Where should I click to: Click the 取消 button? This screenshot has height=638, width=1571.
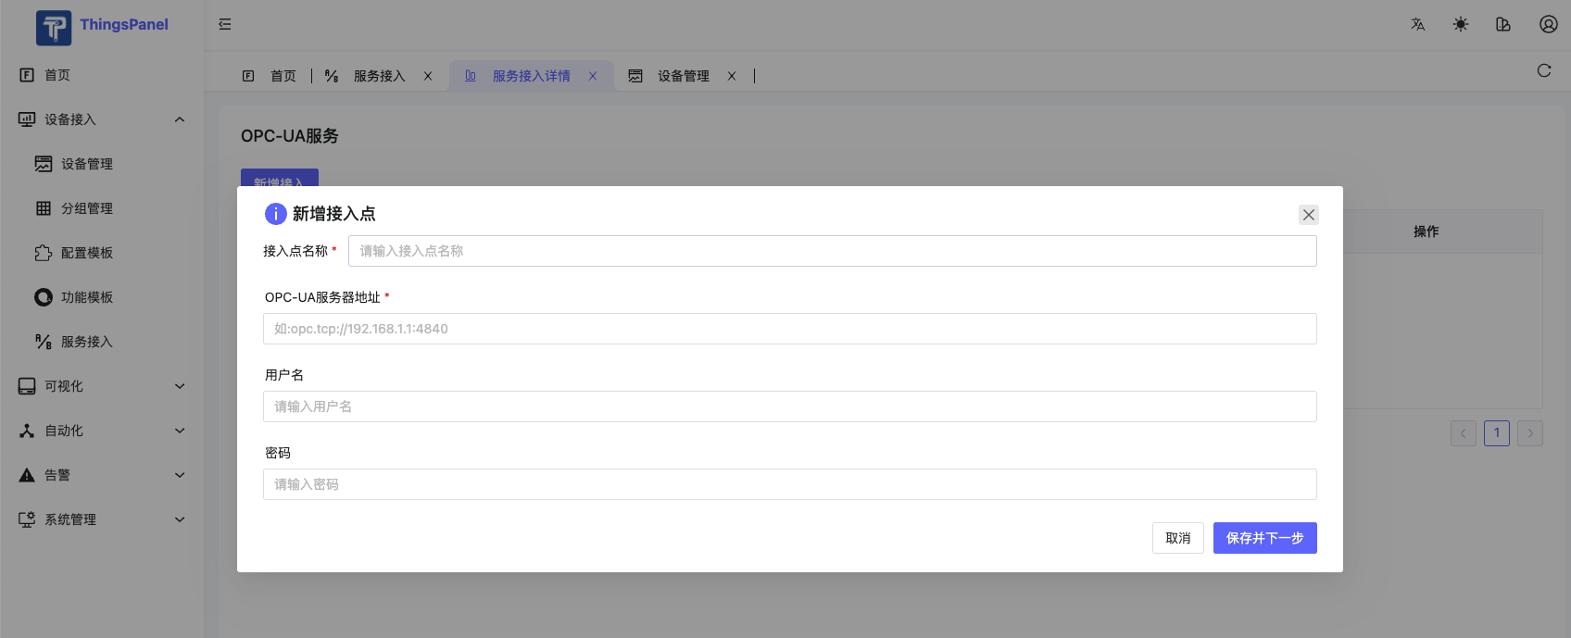tap(1177, 538)
